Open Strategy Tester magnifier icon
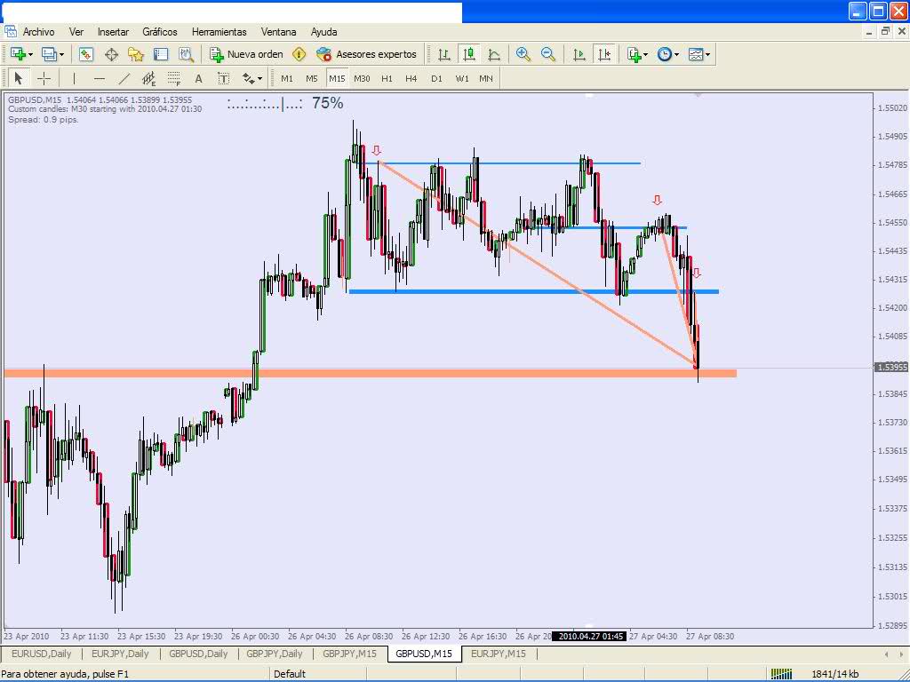The height and width of the screenshot is (682, 910). tap(186, 54)
